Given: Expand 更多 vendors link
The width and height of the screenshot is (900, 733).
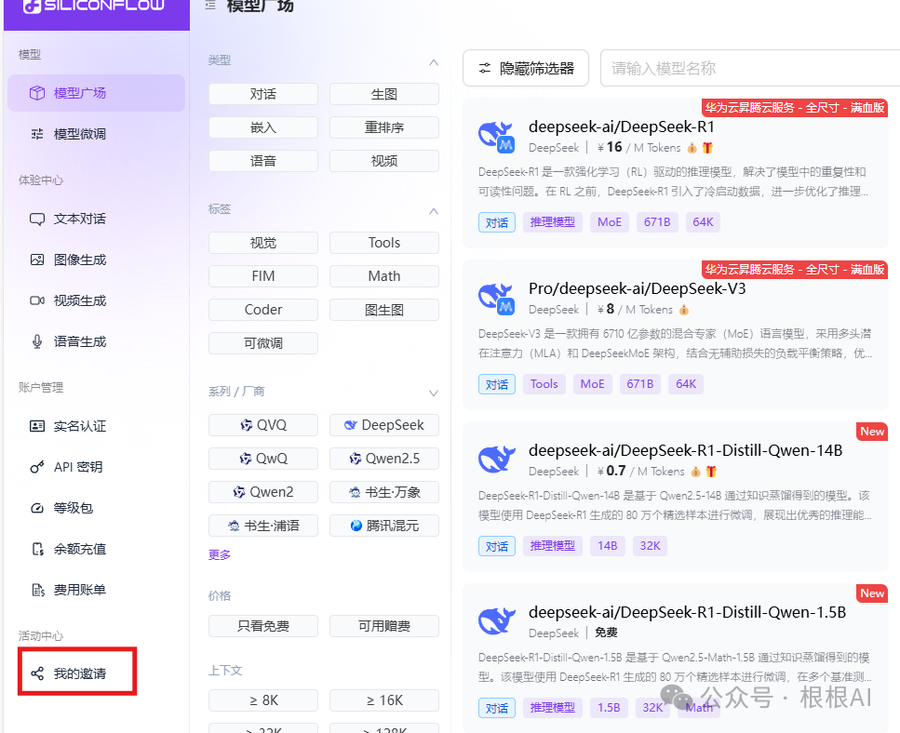Looking at the screenshot, I should (220, 554).
